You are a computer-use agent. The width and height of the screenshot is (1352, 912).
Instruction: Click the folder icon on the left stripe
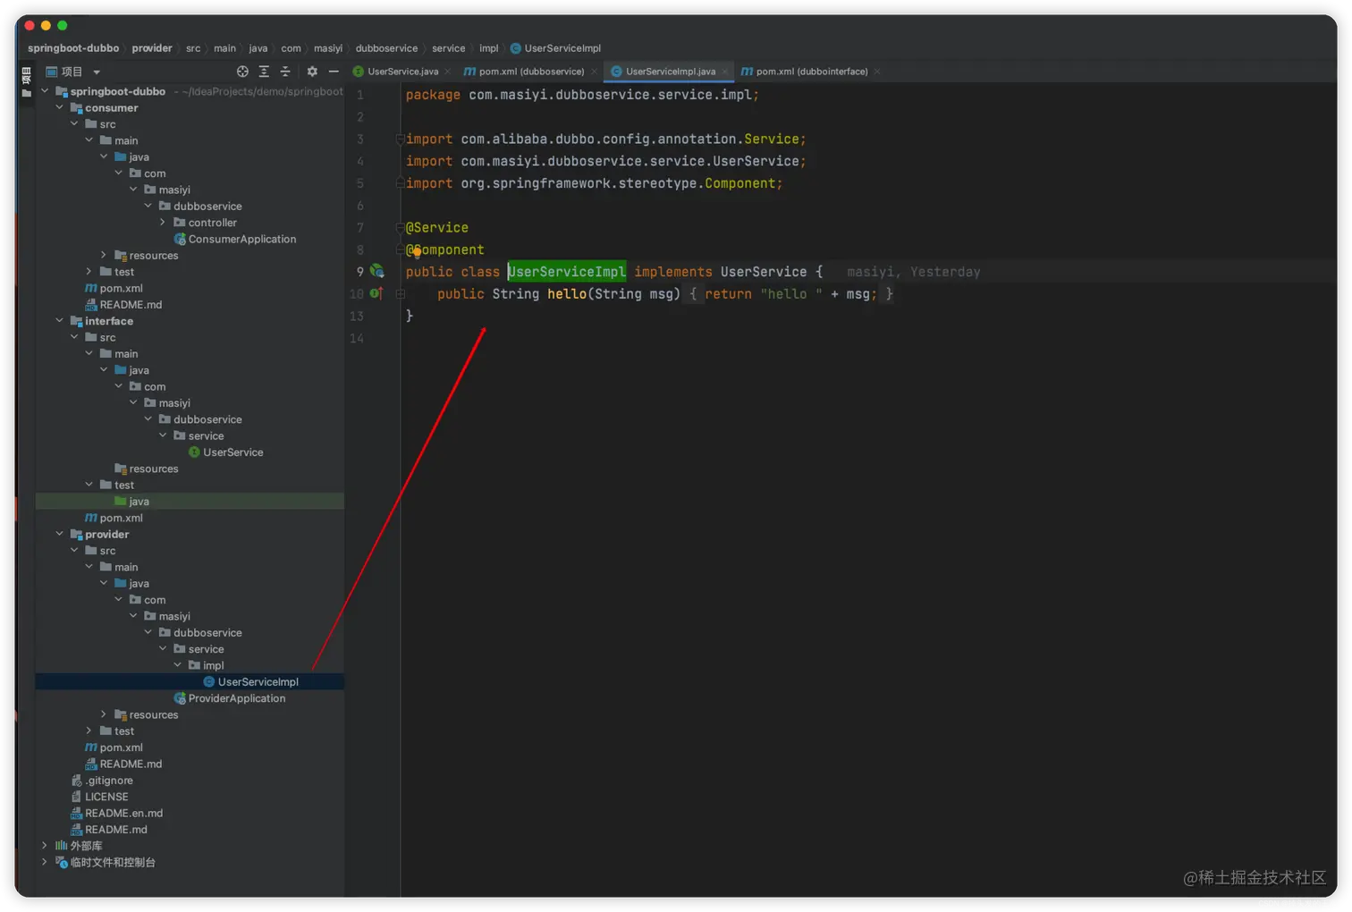26,93
